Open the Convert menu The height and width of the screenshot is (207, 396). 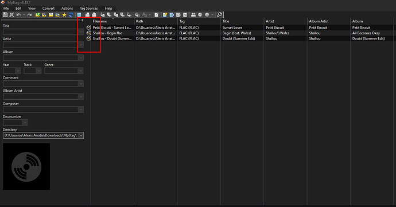click(x=48, y=9)
